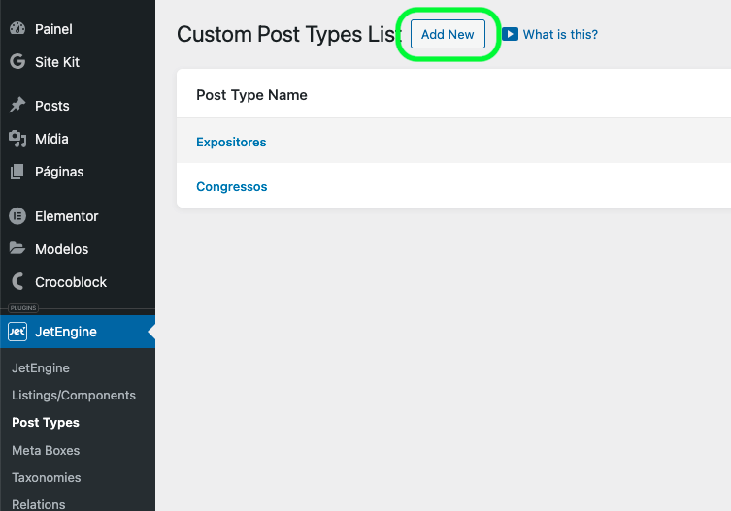Click the Crocoblock logo icon

point(17,282)
